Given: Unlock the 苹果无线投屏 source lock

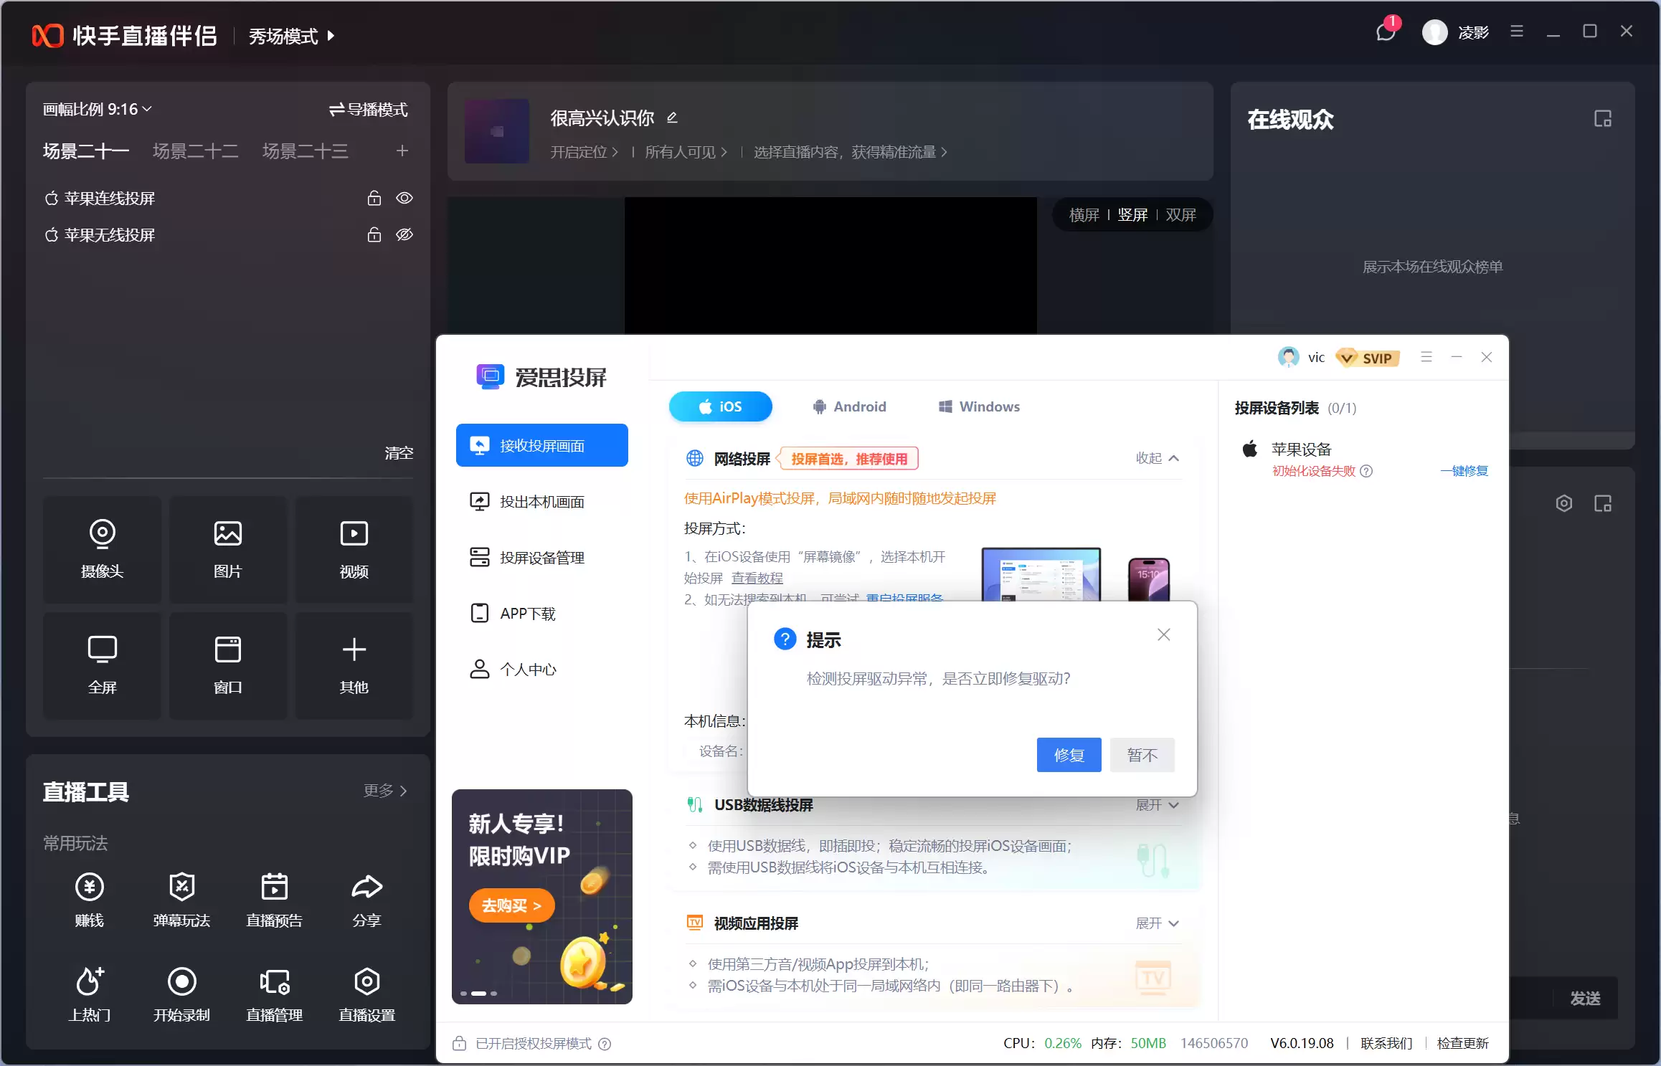Looking at the screenshot, I should (x=374, y=234).
